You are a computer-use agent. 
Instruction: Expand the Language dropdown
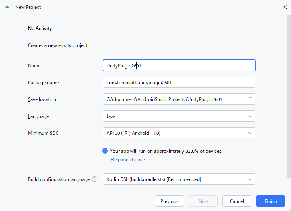tap(179, 116)
